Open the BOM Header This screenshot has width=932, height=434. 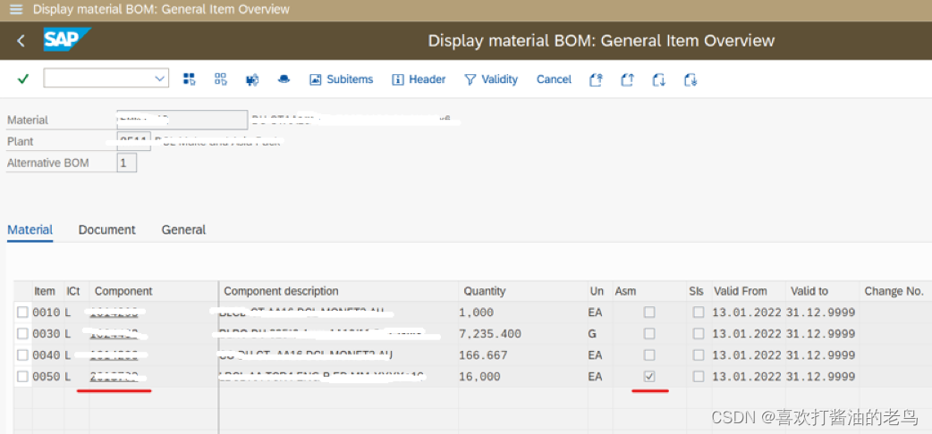point(419,79)
